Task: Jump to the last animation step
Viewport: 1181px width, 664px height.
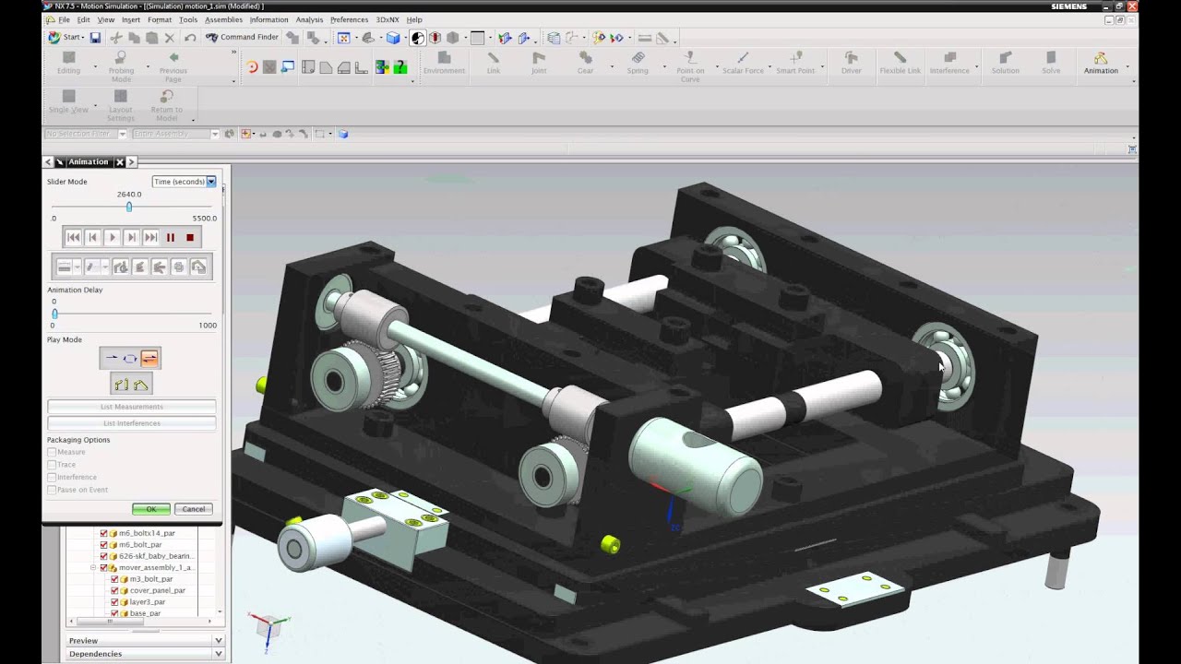Action: (151, 237)
